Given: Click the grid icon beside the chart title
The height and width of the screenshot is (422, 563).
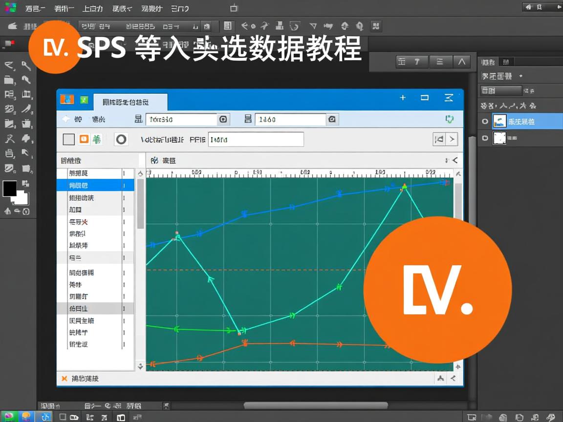Looking at the screenshot, I should click(153, 160).
